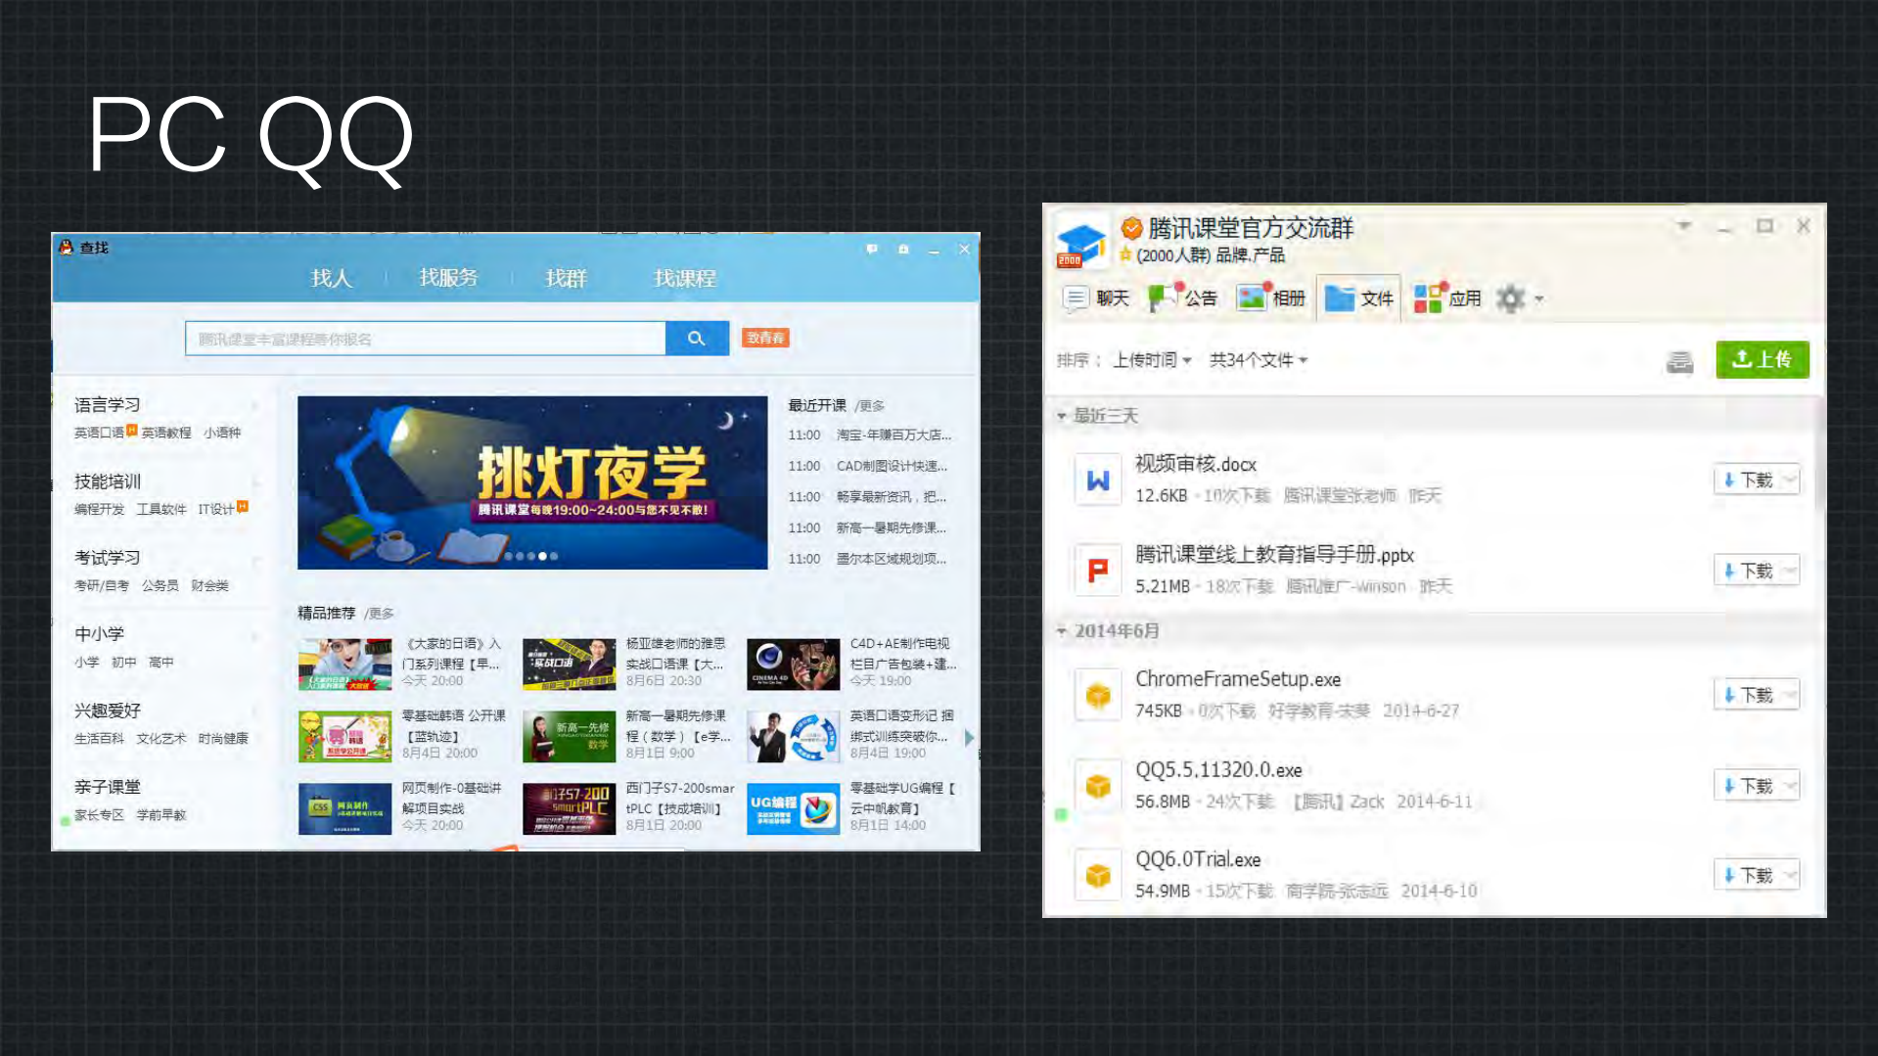Click the course search input field
The width and height of the screenshot is (1878, 1056).
point(426,338)
